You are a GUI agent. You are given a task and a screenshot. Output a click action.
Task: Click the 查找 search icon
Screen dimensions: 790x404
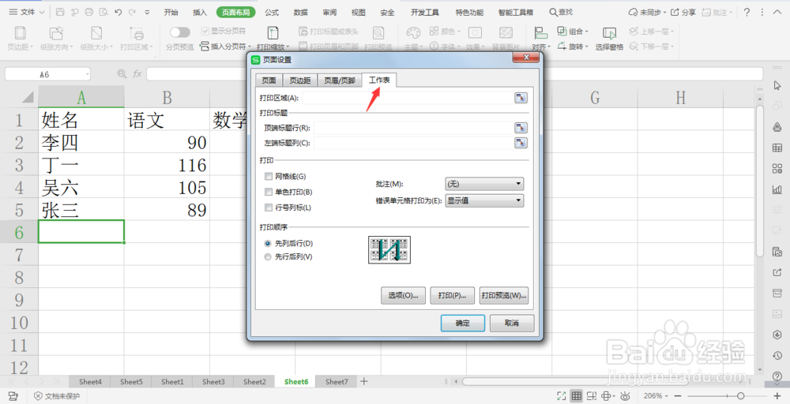click(553, 12)
